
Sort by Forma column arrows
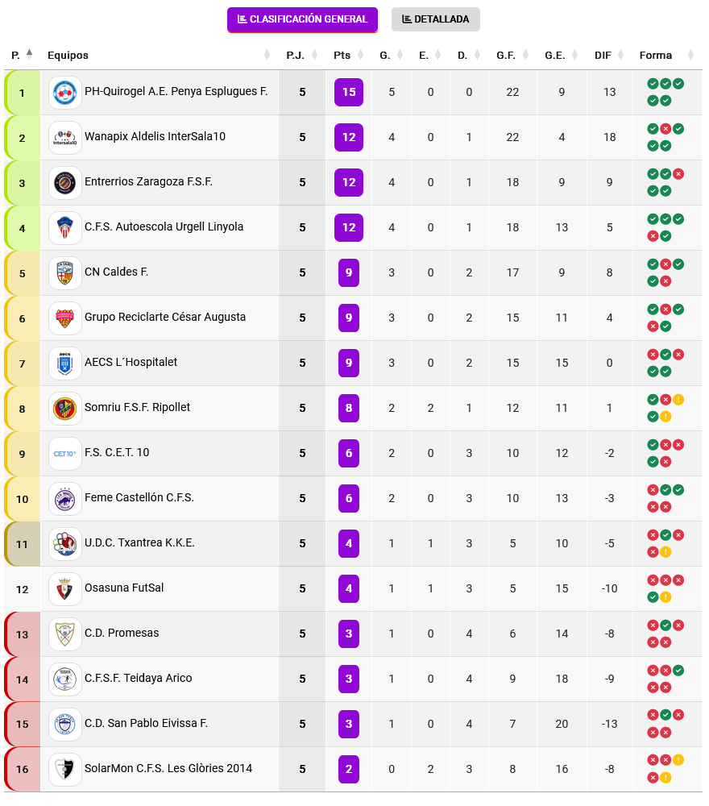click(690, 56)
